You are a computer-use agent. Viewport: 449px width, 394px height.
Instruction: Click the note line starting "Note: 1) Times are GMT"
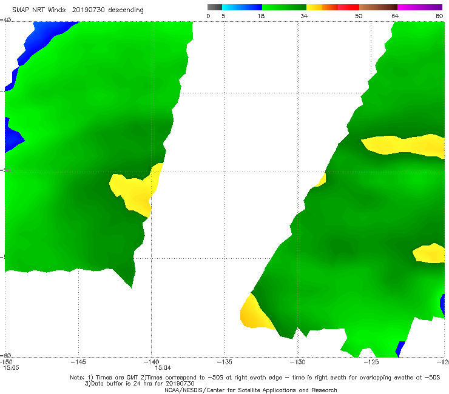click(255, 378)
